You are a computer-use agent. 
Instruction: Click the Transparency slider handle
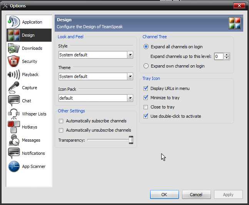[x=131, y=140]
